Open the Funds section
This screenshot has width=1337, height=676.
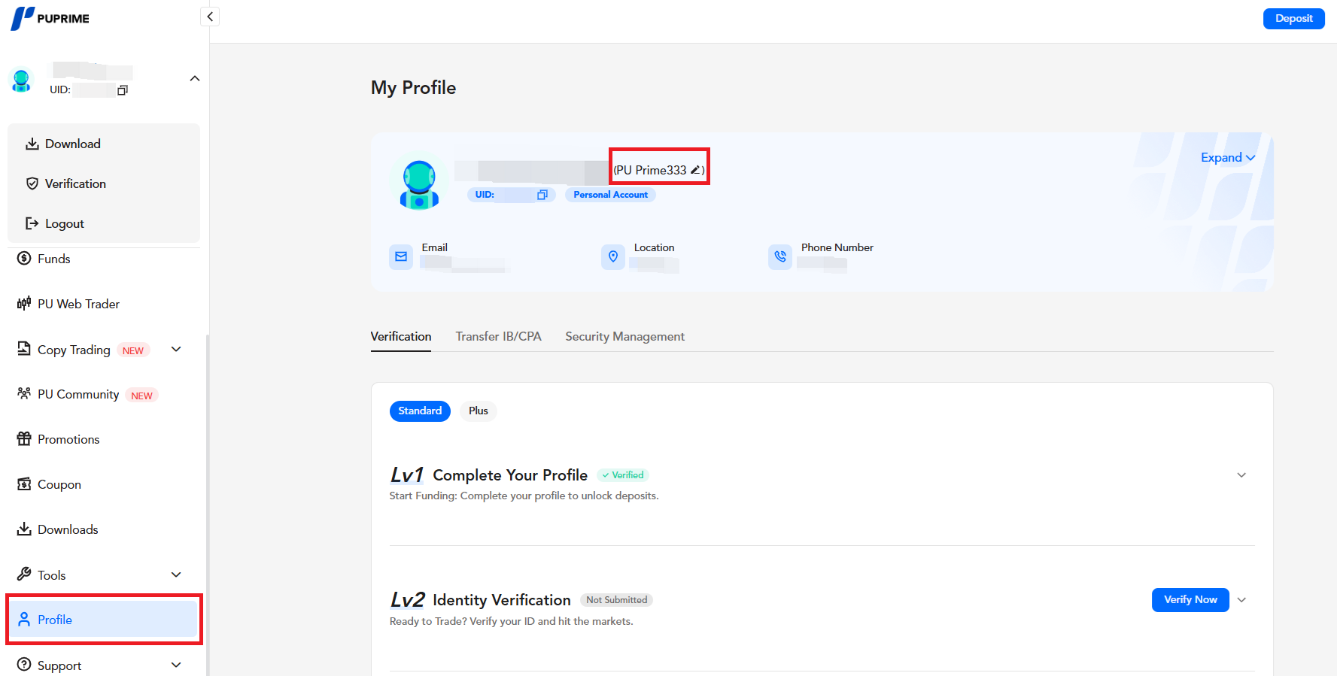[x=54, y=259]
